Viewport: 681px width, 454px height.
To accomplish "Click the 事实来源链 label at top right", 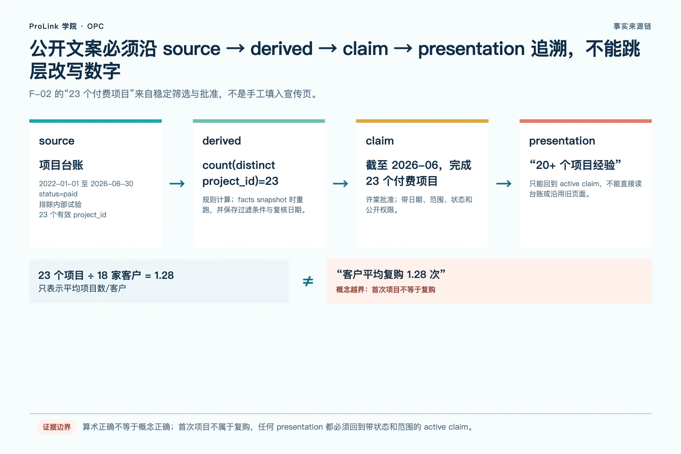I will [x=632, y=26].
